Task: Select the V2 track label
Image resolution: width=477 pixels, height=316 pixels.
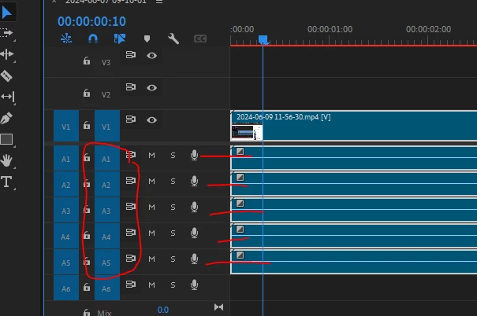Action: pyautogui.click(x=106, y=94)
